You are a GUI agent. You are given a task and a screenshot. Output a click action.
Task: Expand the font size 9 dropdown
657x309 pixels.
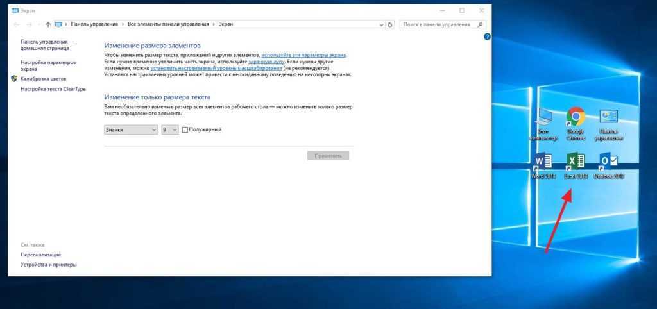169,129
